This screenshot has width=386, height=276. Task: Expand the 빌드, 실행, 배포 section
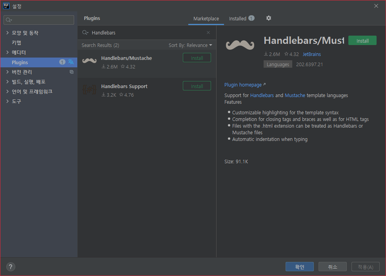pyautogui.click(x=7, y=81)
